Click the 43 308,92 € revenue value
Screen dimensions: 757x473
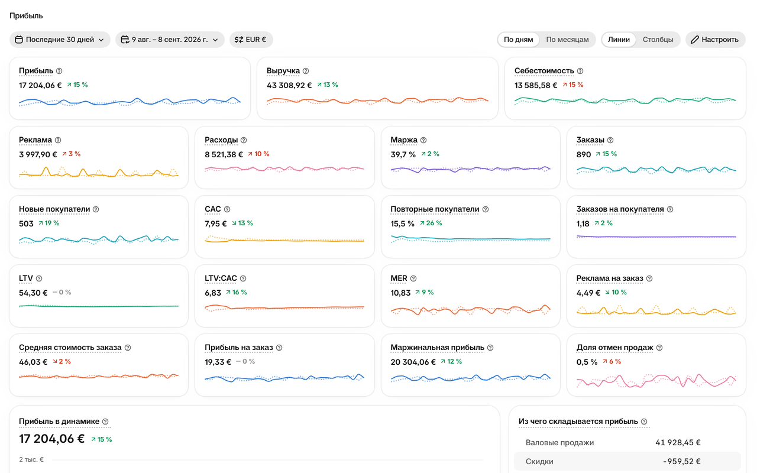click(289, 85)
